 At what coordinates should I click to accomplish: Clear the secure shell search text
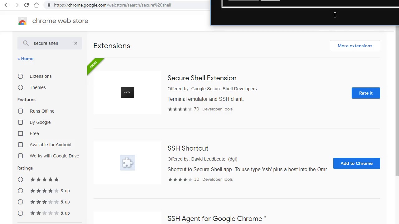point(76,43)
